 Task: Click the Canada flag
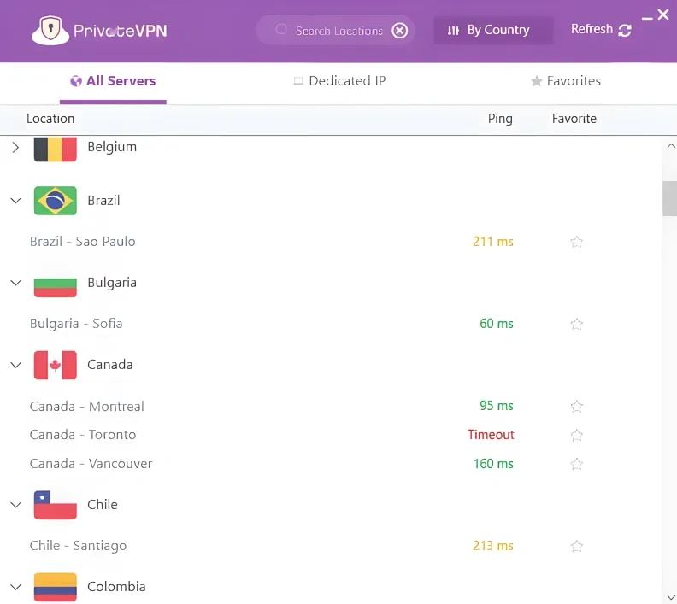56,365
